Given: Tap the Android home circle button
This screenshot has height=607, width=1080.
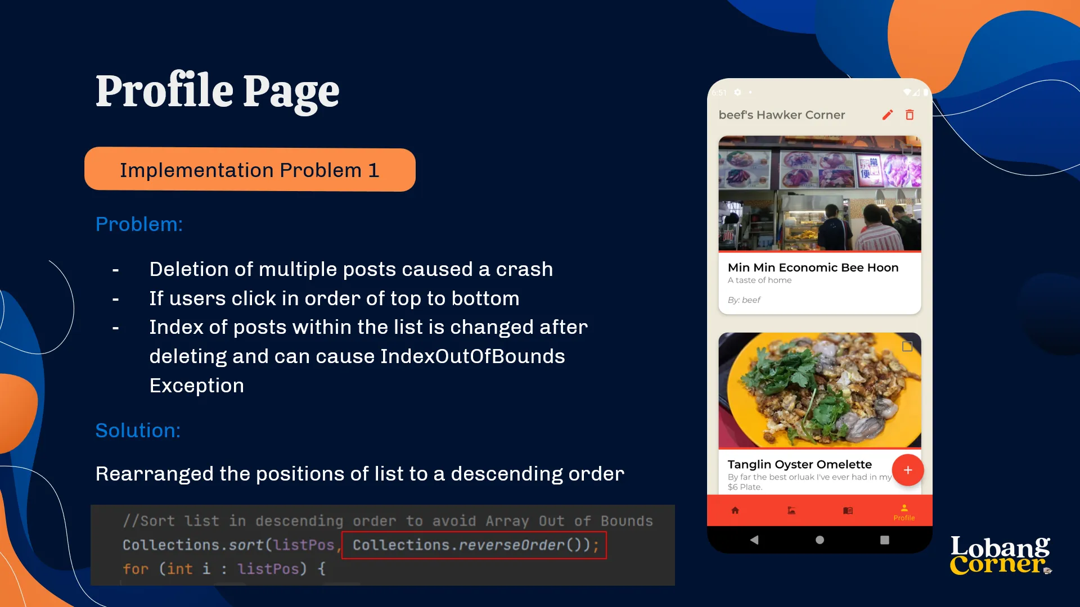Looking at the screenshot, I should click(820, 540).
